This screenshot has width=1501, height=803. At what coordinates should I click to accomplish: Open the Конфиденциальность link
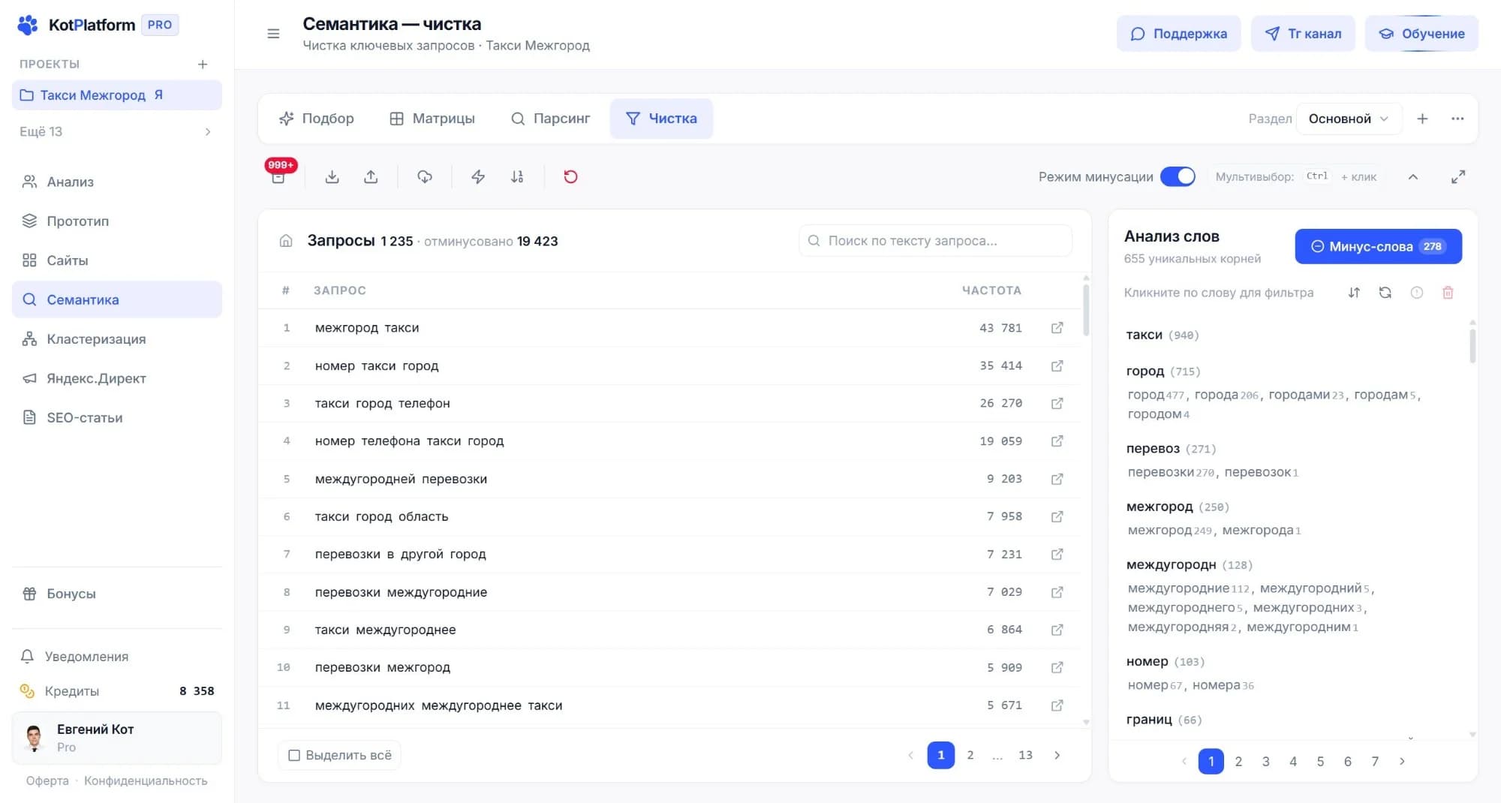(146, 780)
